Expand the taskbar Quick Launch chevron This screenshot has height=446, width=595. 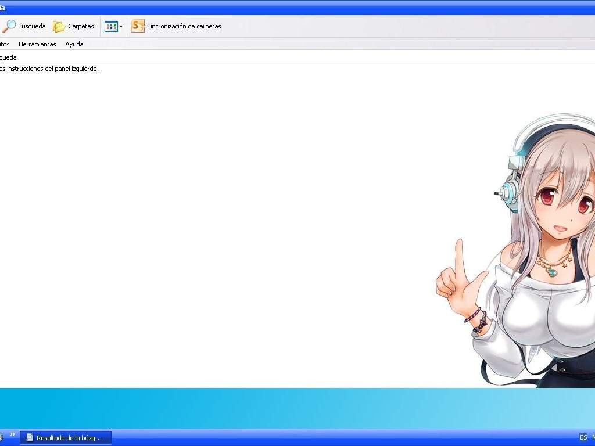[13, 434]
